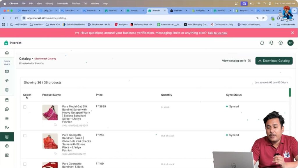Select the Pure Modal Gaji Silk saree checkbox

(x=25, y=107)
